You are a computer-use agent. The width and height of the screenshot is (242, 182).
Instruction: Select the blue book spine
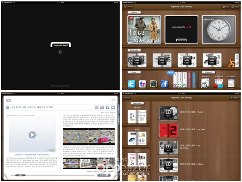pos(194,80)
